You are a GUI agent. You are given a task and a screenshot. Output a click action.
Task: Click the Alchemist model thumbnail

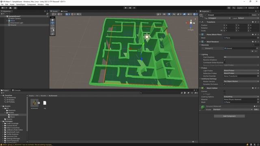pyautogui.click(x=35, y=103)
